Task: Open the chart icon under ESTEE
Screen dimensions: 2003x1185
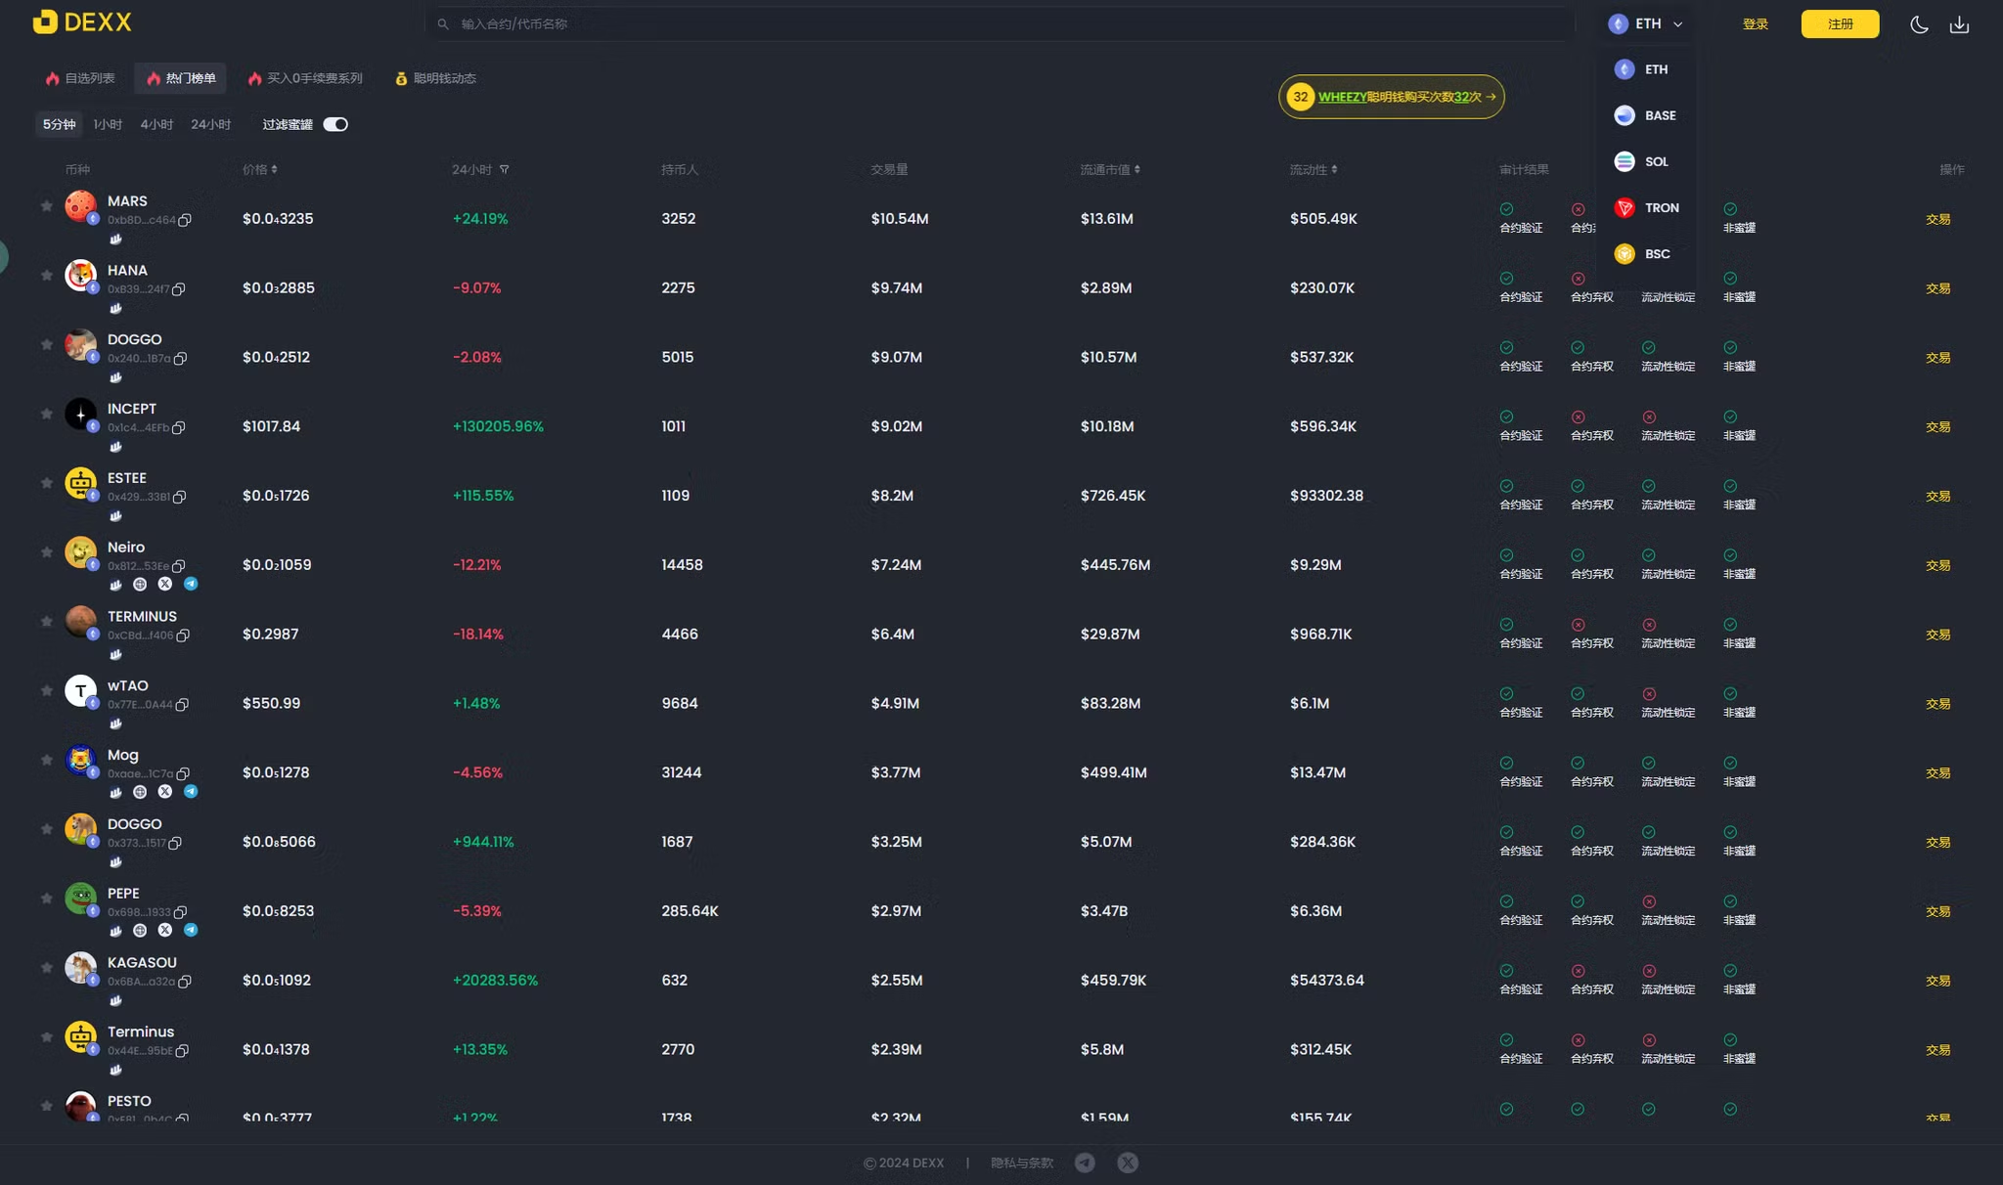Action: coord(115,515)
